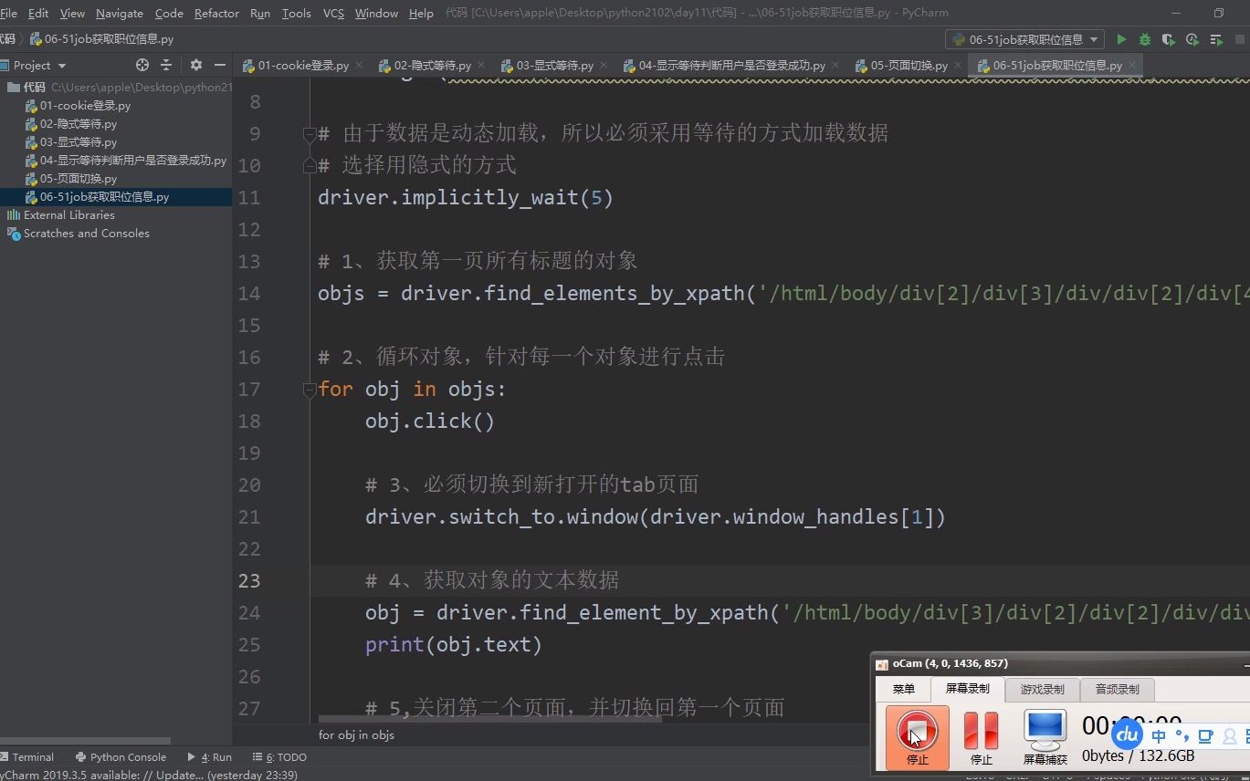Open the Python Console tool window
The image size is (1250, 781).
pyautogui.click(x=121, y=757)
